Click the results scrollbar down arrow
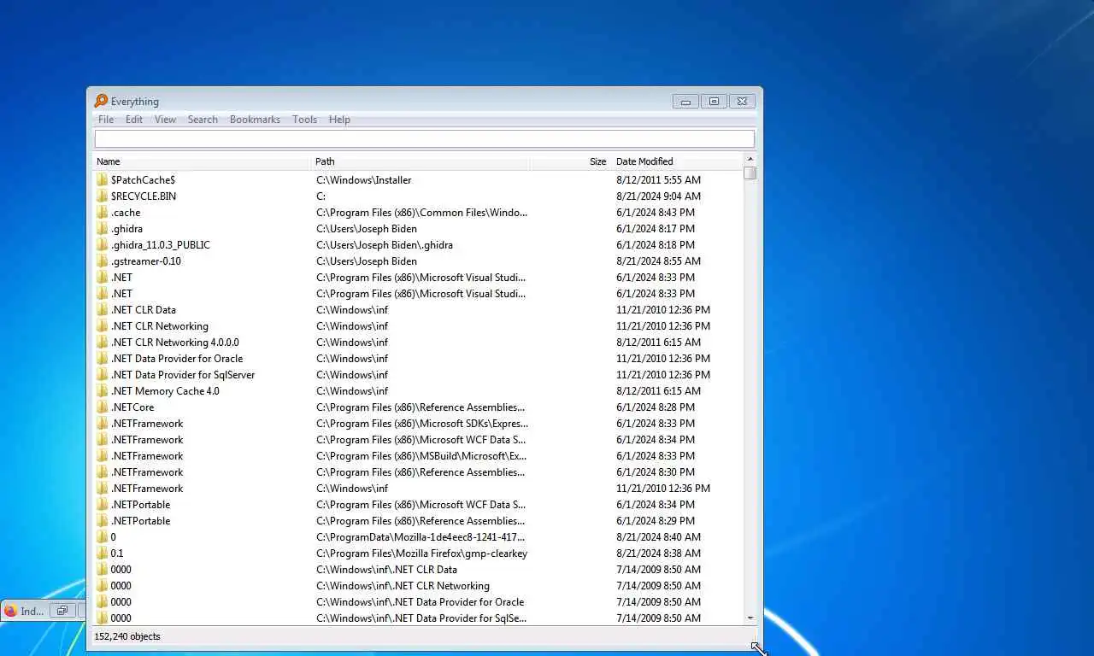The height and width of the screenshot is (656, 1094). [x=750, y=618]
